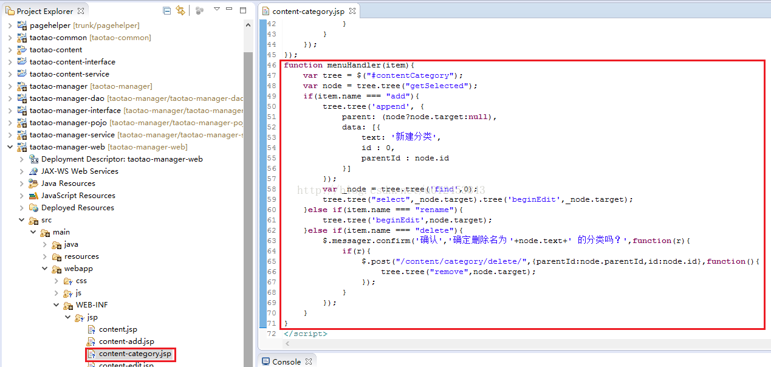Expand the taotao-manager-dao project
The width and height of the screenshot is (771, 367).
tap(10, 98)
